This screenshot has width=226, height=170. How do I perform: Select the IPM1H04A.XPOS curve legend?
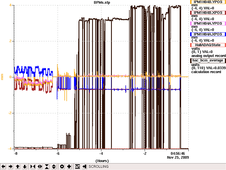point(208,34)
